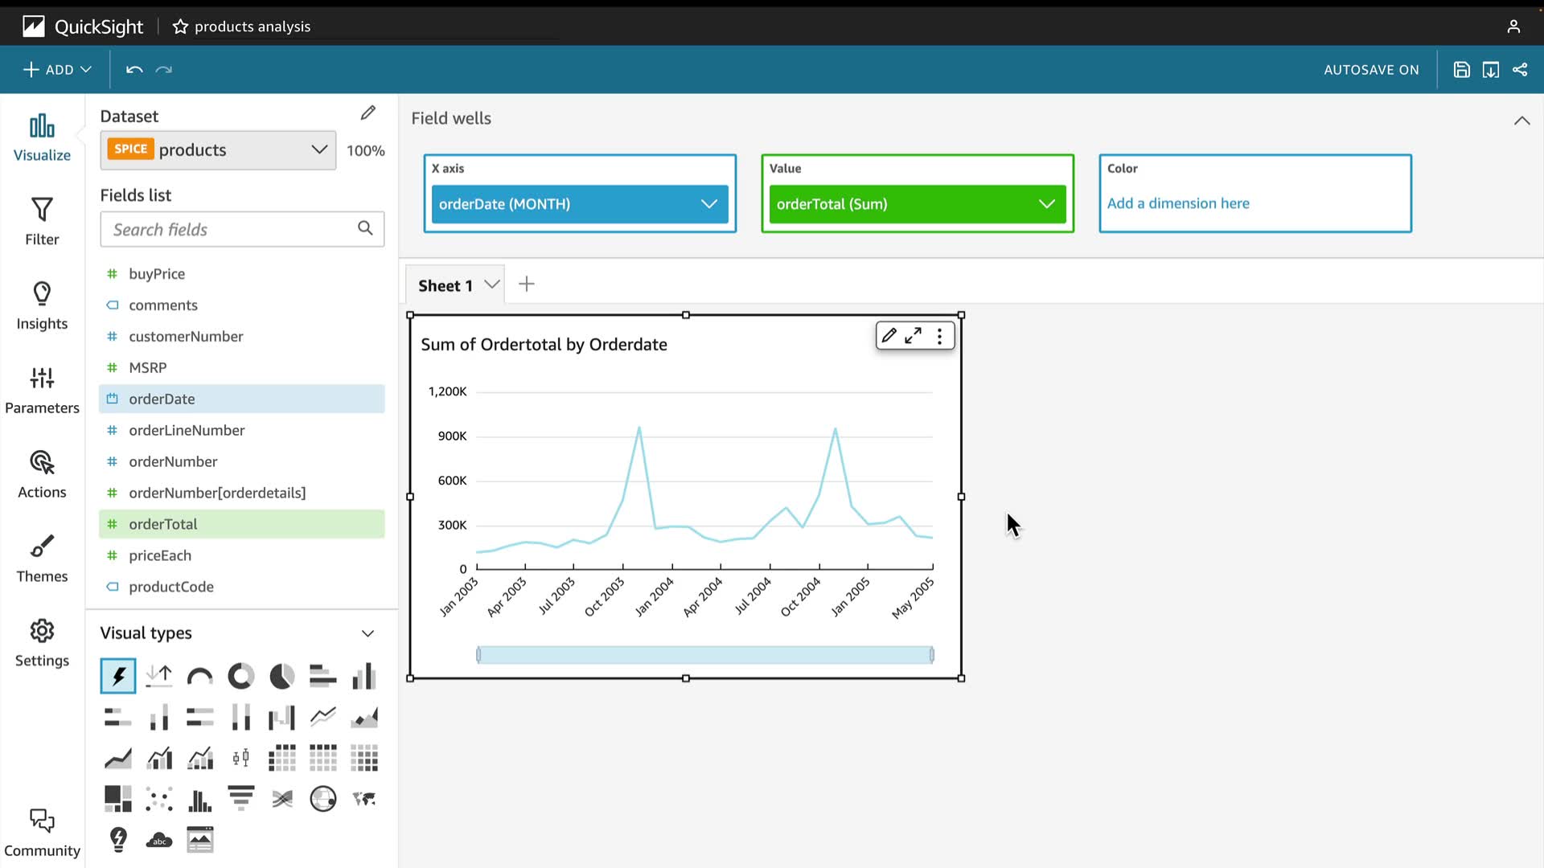Open the products dataset dropdown
The width and height of the screenshot is (1544, 868).
point(319,150)
